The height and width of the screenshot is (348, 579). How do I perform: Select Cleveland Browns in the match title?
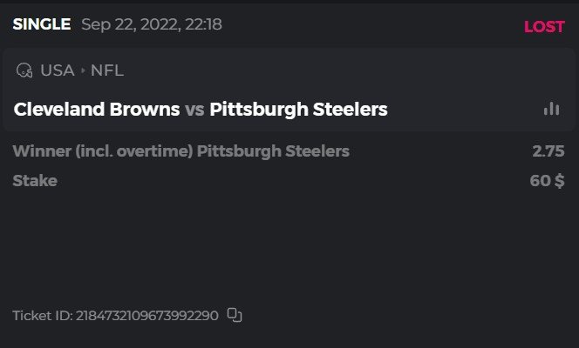point(97,110)
